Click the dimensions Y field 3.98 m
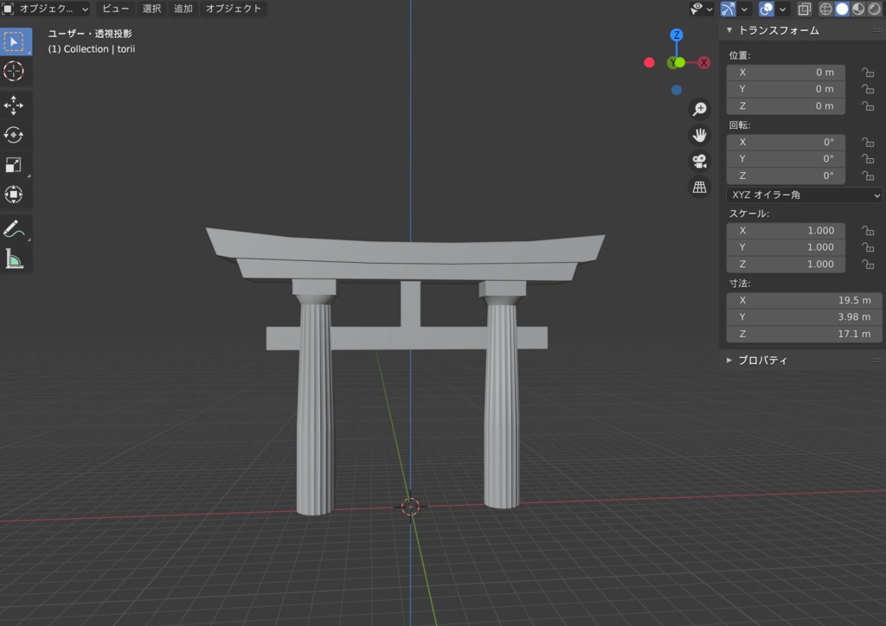Viewport: 886px width, 626px height. pos(804,317)
